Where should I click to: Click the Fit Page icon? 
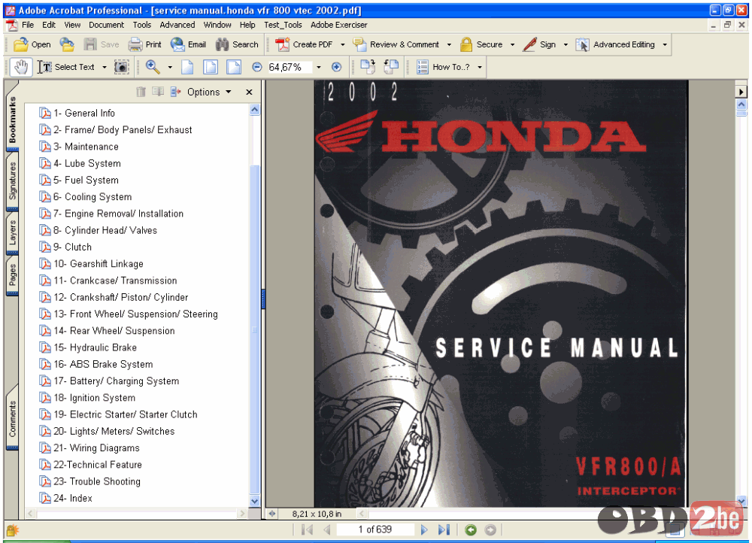click(211, 67)
